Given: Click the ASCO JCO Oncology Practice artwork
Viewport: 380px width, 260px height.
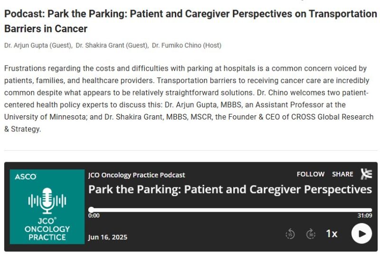Looking at the screenshot, I should pos(47,207).
